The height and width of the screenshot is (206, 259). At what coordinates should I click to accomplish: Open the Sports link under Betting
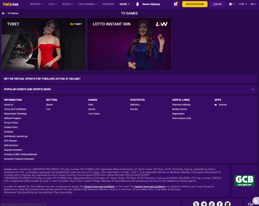(x=49, y=105)
